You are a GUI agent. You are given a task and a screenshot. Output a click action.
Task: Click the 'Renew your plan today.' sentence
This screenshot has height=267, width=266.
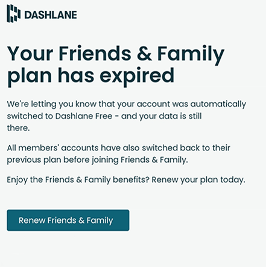click(198, 180)
